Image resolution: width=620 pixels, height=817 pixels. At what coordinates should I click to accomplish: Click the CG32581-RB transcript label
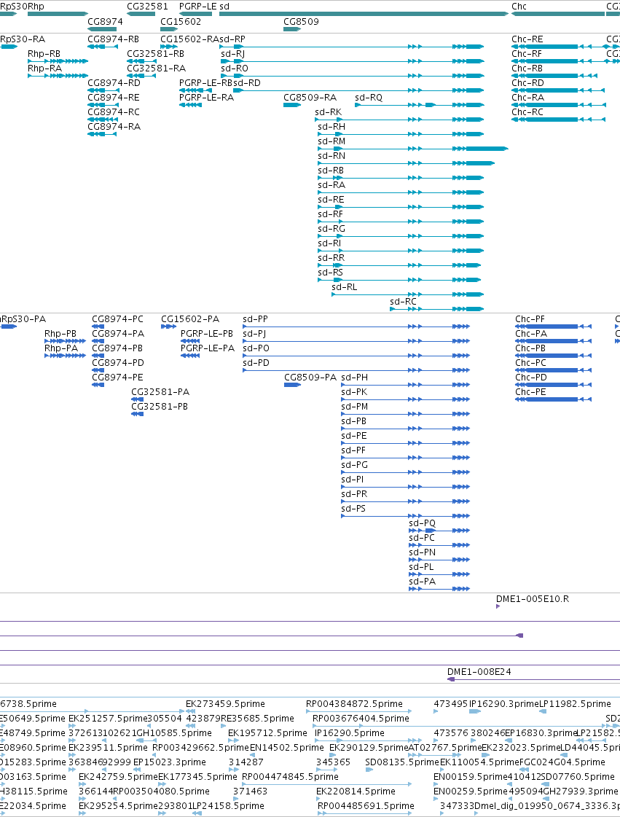155,54
